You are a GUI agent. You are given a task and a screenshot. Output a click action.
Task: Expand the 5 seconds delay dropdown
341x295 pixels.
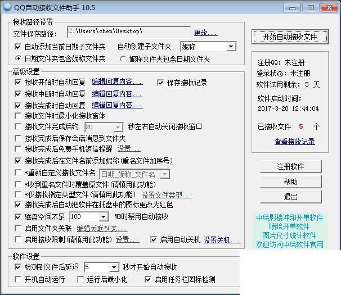tap(114, 267)
